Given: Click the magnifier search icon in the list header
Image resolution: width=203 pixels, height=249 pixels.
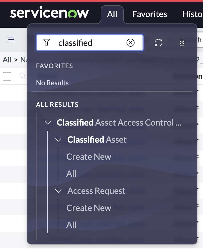Looking at the screenshot, I should tap(23, 76).
